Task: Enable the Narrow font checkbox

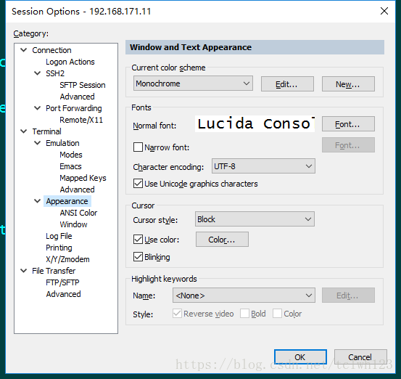Action: point(138,147)
